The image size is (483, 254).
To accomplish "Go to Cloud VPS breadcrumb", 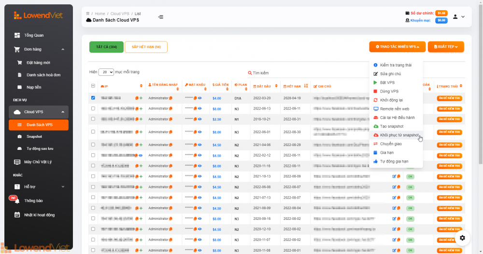I will [120, 14].
